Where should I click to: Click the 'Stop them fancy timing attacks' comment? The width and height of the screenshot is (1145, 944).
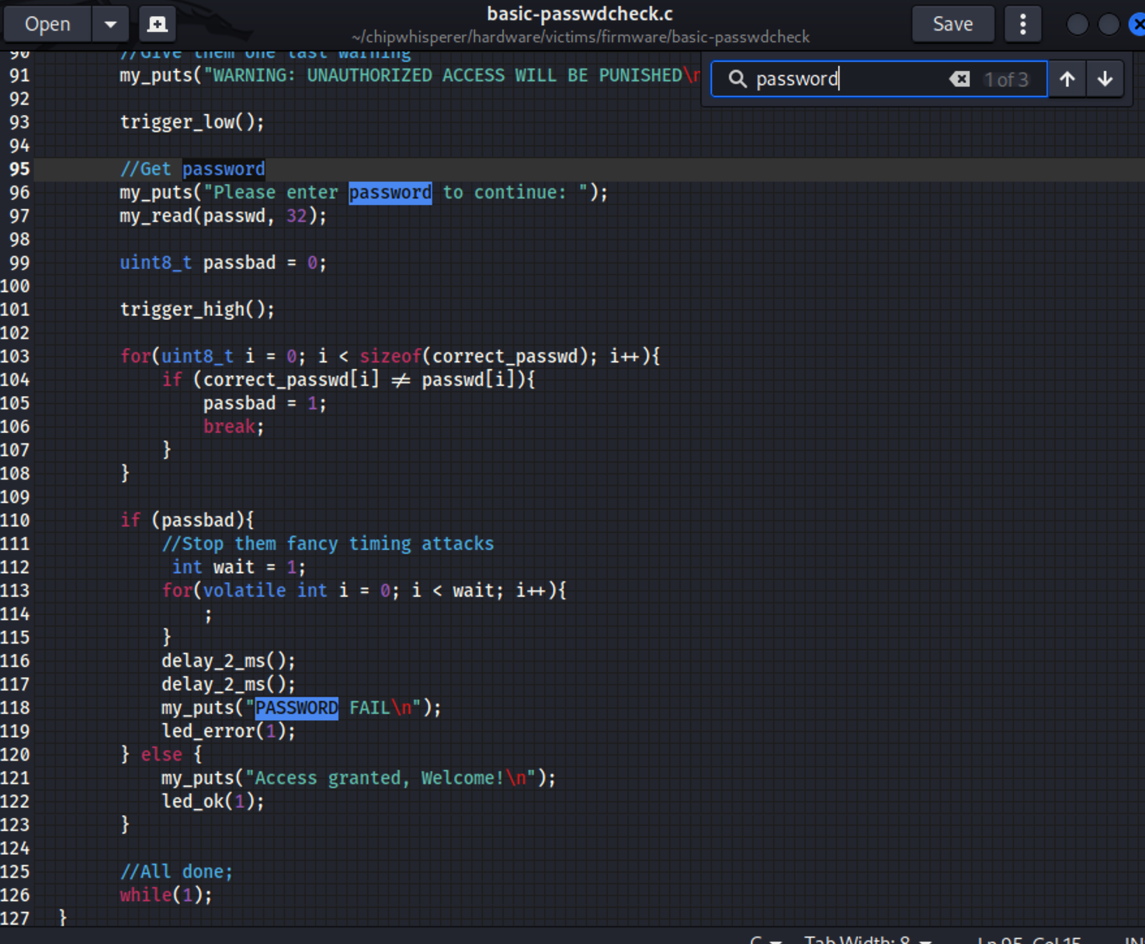click(328, 544)
